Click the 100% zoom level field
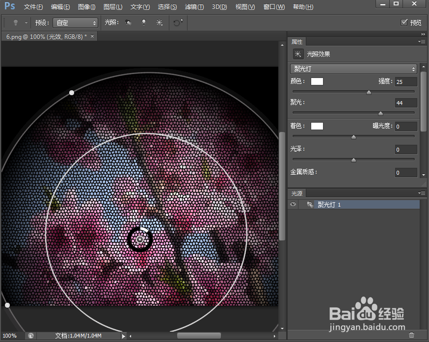The width and height of the screenshot is (429, 342). pos(10,336)
